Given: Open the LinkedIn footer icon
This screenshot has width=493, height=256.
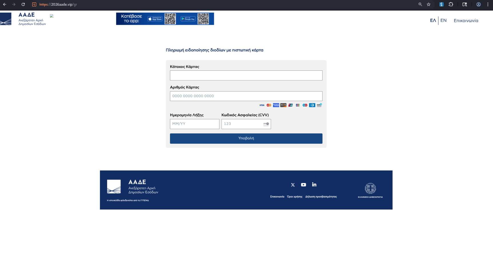Looking at the screenshot, I should pyautogui.click(x=314, y=184).
